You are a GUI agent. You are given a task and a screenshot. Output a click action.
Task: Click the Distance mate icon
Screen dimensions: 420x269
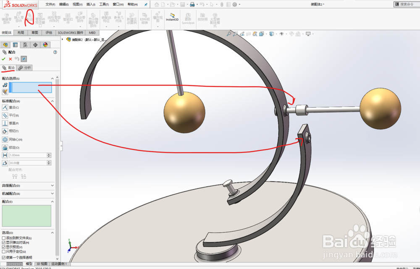[x=5, y=155]
